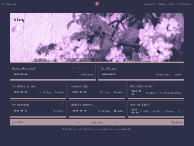Click the date 2026-09-20

tap(109, 74)
